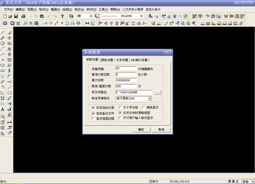Close the 系统配置 dialog
This screenshot has width=255, height=184.
click(167, 52)
